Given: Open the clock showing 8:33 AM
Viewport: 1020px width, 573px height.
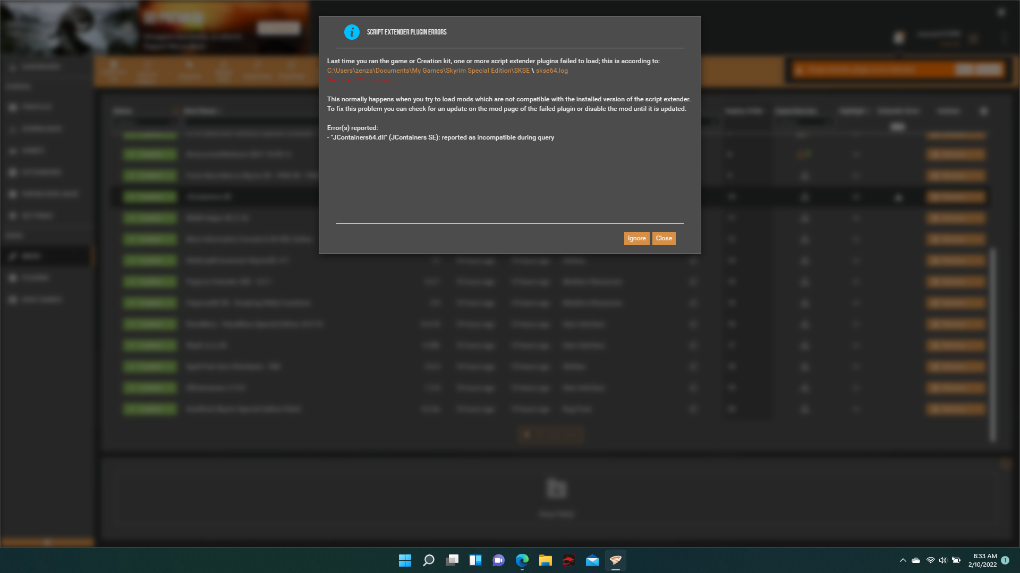Looking at the screenshot, I should [982, 560].
